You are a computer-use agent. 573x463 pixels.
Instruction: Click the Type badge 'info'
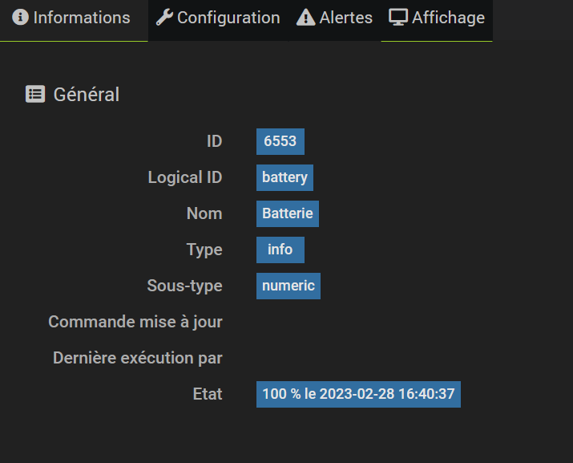pos(280,250)
